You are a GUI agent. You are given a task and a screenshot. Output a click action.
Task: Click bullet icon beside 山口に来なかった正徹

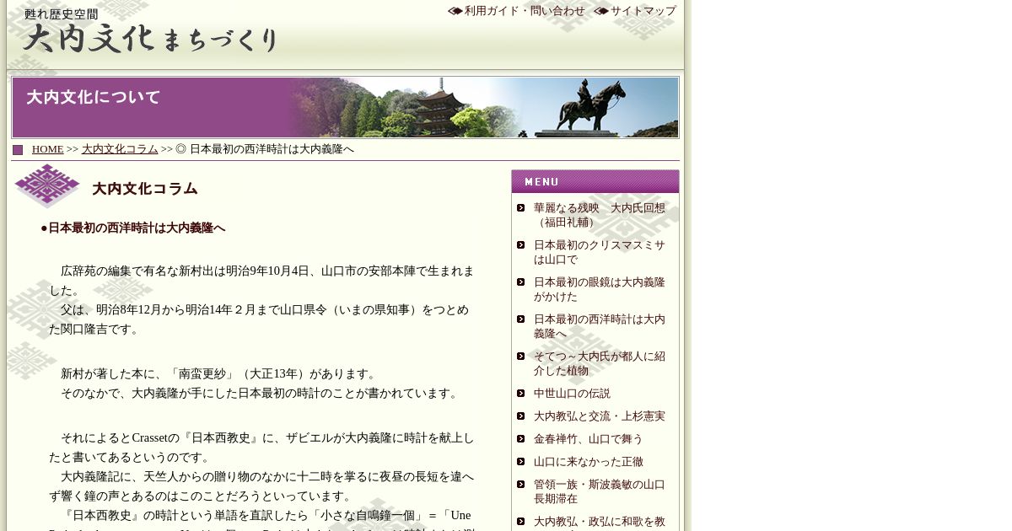(521, 462)
